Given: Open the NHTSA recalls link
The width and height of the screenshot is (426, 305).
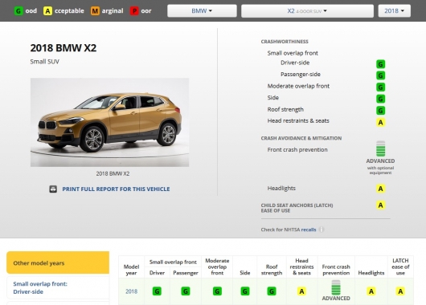Looking at the screenshot, I should (x=309, y=230).
